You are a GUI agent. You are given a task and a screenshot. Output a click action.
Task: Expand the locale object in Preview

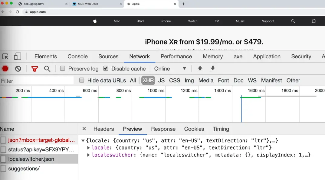[x=88, y=148]
